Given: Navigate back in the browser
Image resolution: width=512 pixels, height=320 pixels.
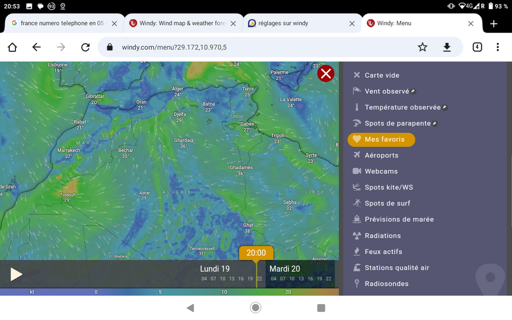Looking at the screenshot, I should pos(36,47).
